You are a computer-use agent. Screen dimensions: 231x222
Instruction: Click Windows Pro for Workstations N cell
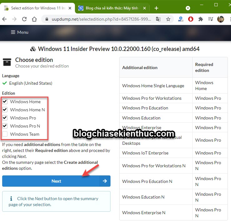tap(156, 166)
